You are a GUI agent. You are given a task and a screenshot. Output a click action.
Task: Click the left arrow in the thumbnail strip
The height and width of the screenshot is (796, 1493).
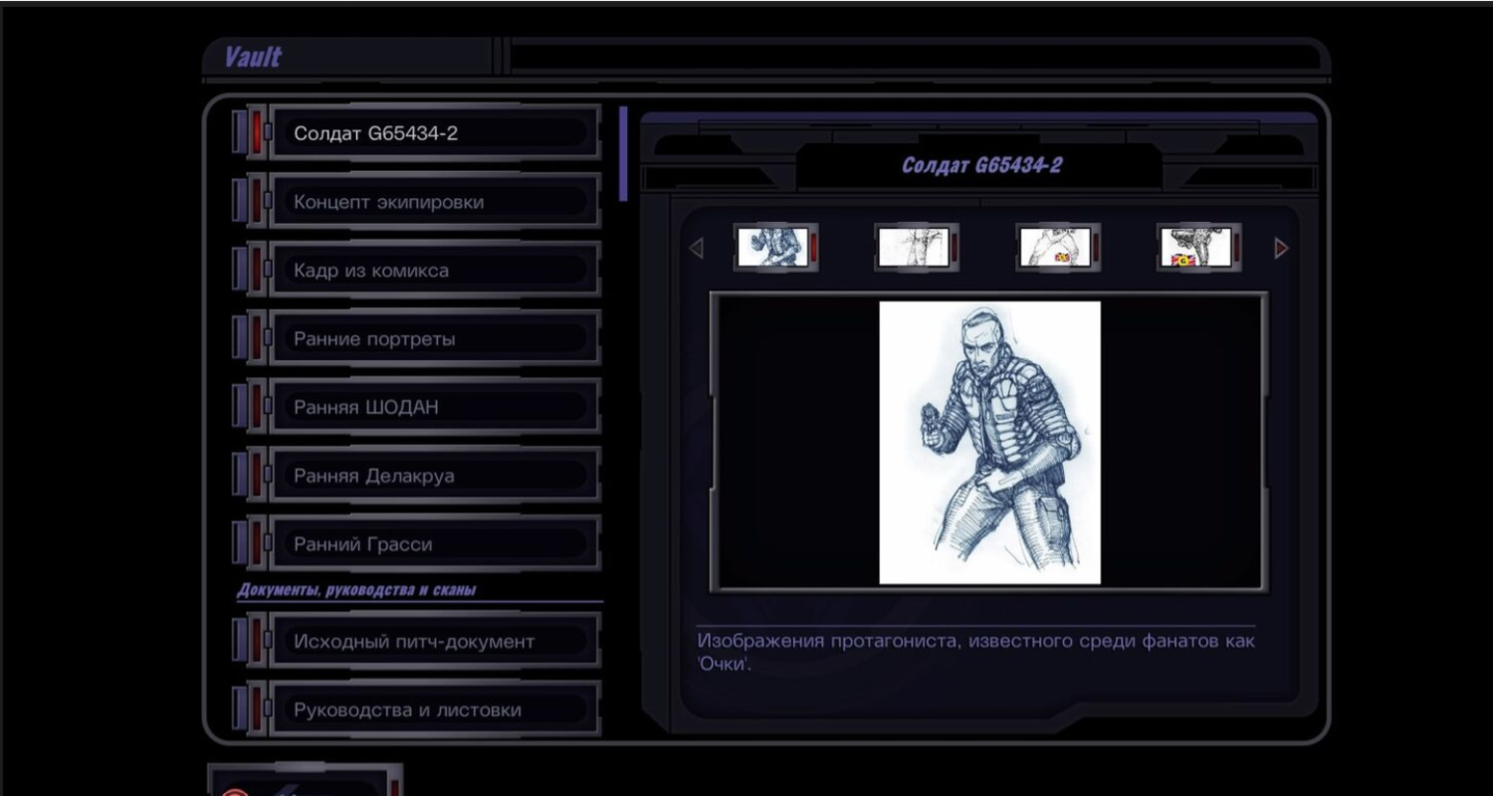coord(696,248)
